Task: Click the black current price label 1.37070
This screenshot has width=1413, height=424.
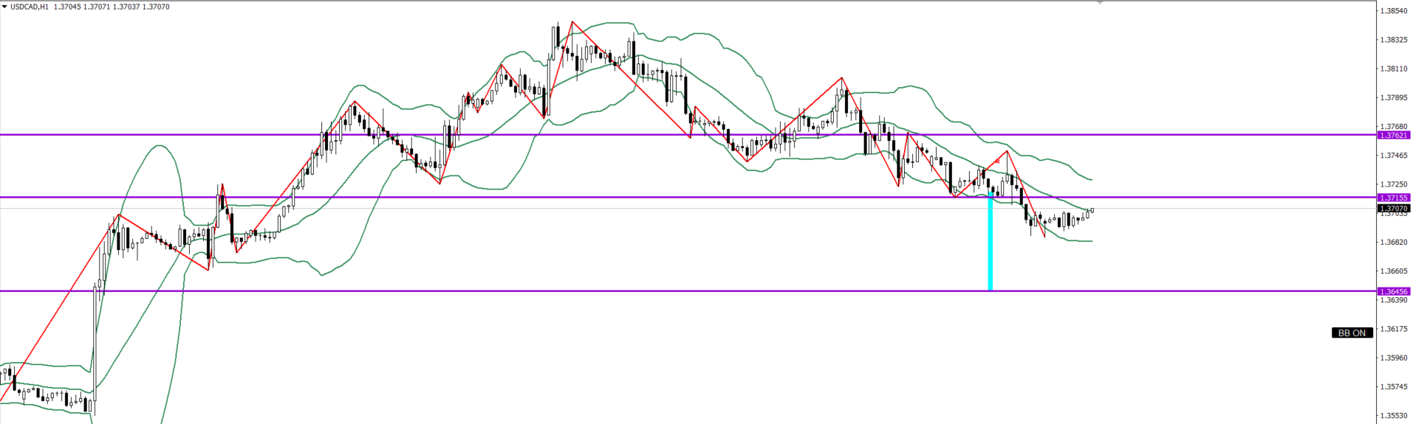Action: (x=1394, y=209)
